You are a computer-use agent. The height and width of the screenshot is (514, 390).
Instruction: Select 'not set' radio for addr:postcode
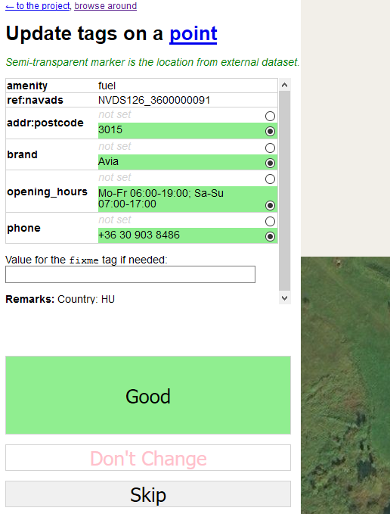click(270, 116)
